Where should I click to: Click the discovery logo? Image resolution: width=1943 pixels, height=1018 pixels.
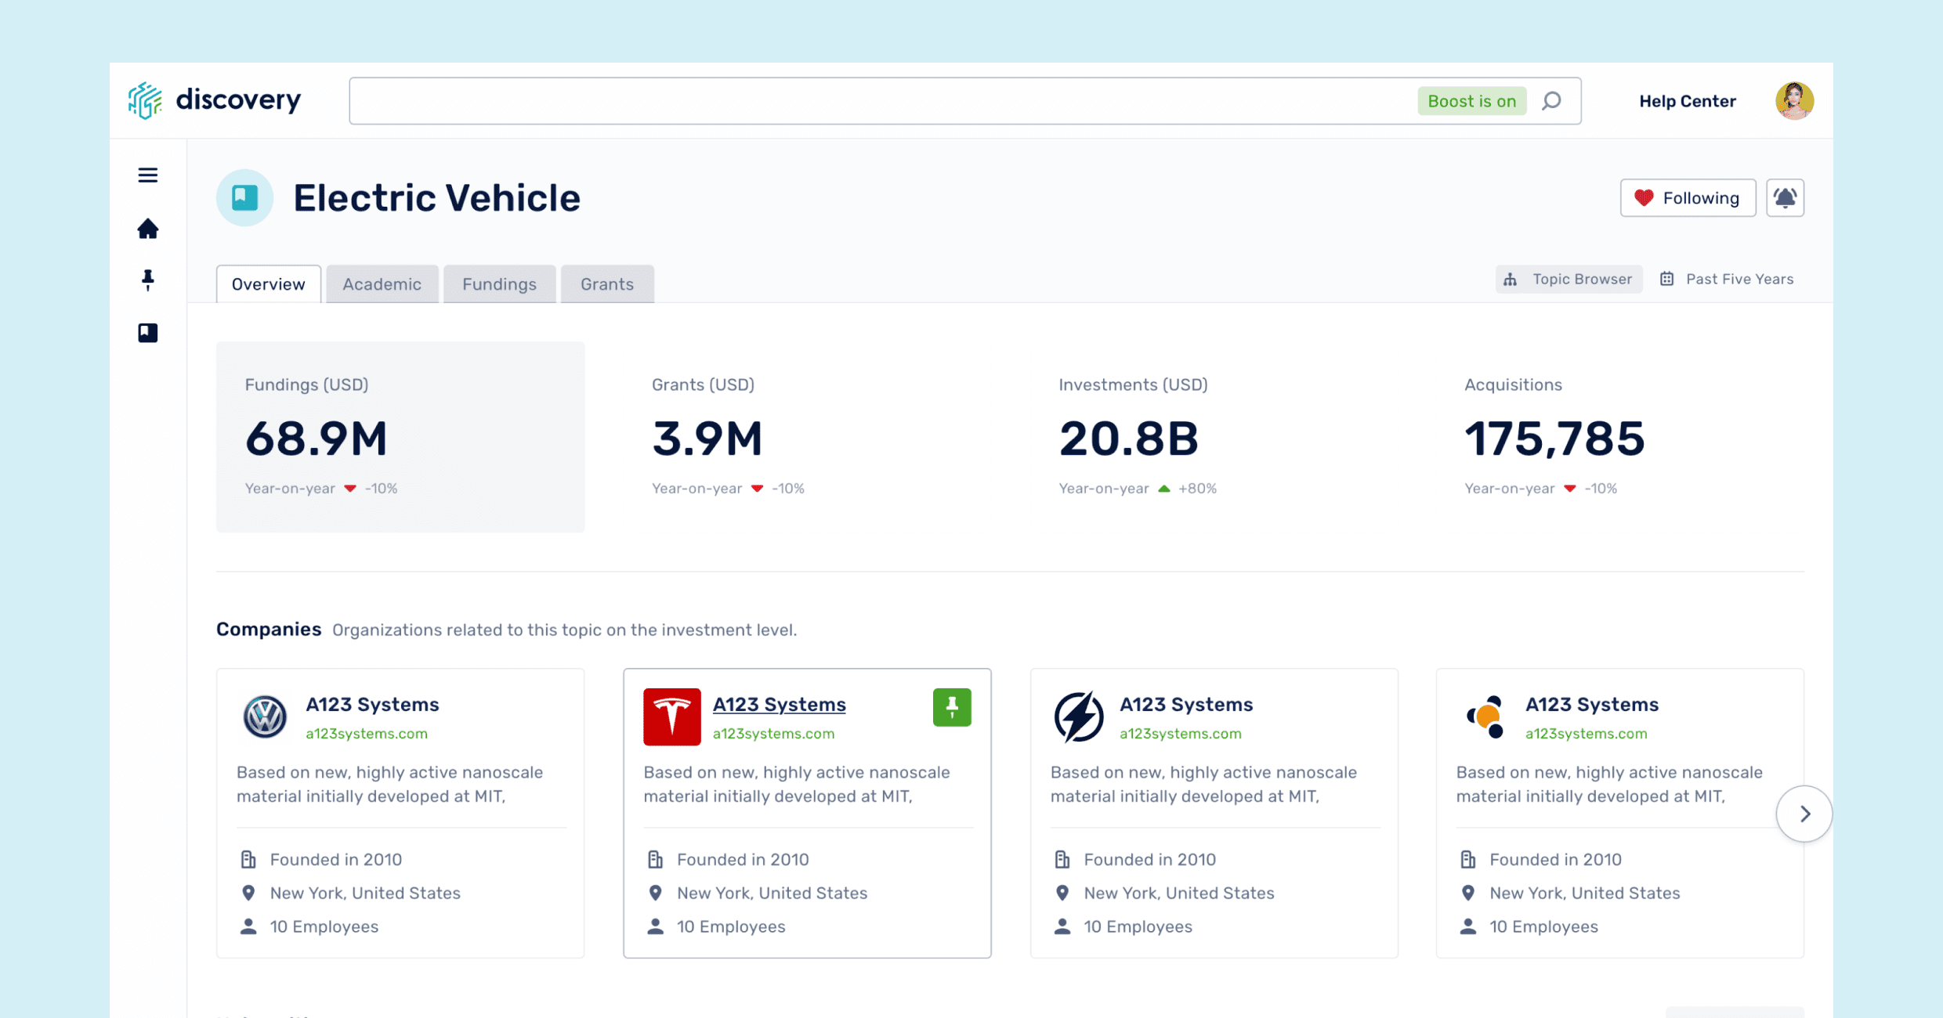point(215,100)
